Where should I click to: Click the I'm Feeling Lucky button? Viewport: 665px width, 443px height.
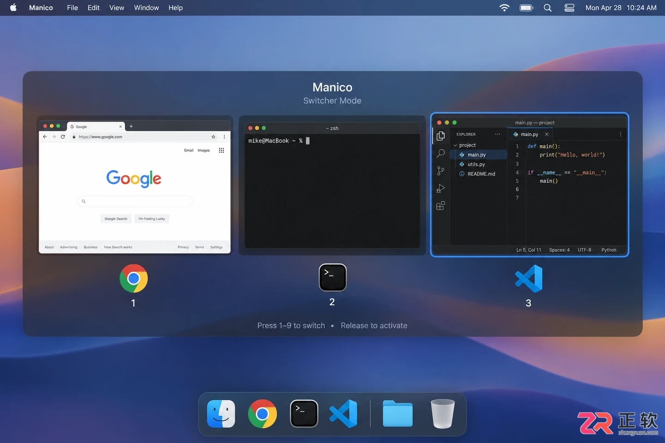pos(152,219)
